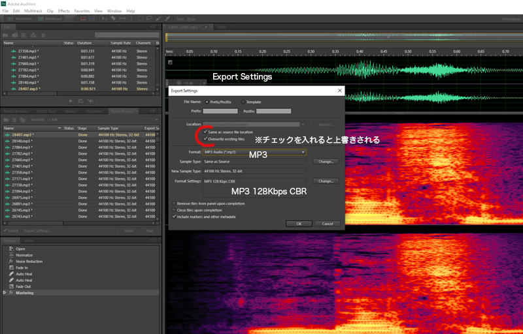Open the Multitrack menu
The height and width of the screenshot is (334, 523).
point(33,11)
